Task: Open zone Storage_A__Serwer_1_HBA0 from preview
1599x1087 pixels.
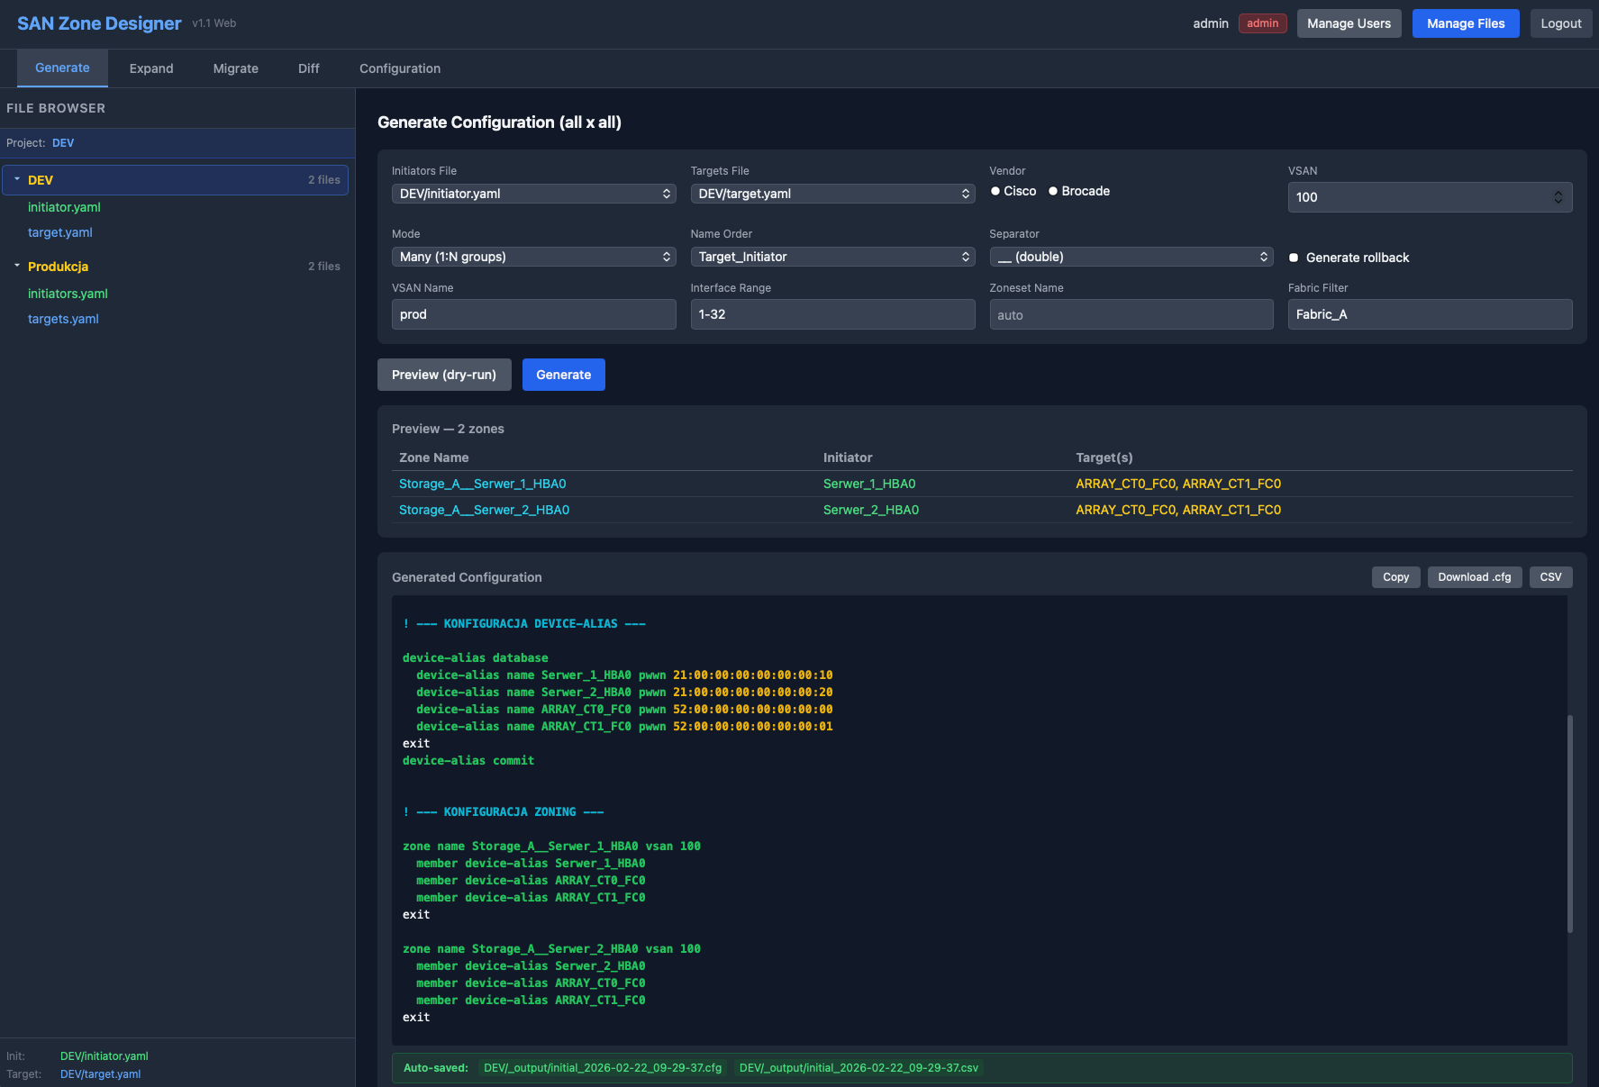Action: coord(482,484)
